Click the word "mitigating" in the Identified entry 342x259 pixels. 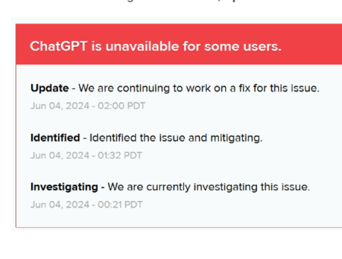[x=239, y=138]
